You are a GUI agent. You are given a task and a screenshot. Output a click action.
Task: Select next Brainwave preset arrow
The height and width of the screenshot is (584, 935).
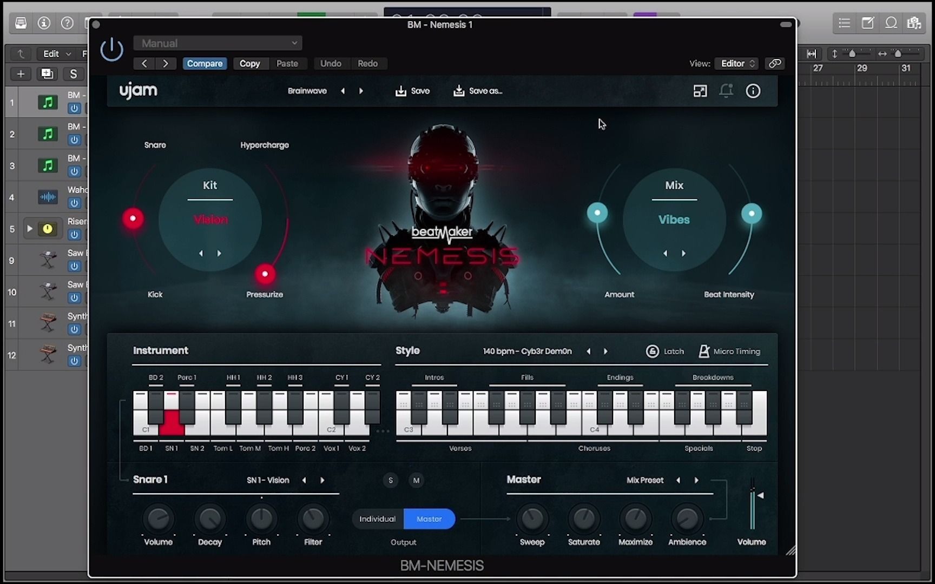[x=361, y=91]
